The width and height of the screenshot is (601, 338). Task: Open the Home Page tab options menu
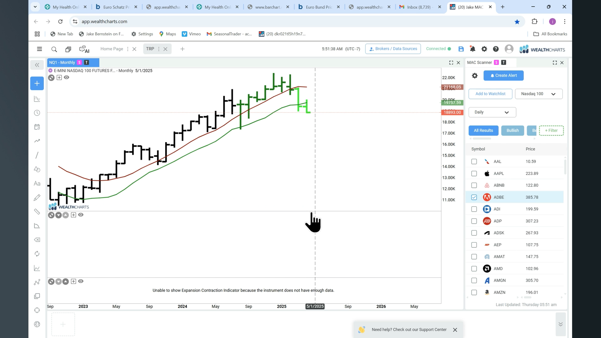[127, 49]
